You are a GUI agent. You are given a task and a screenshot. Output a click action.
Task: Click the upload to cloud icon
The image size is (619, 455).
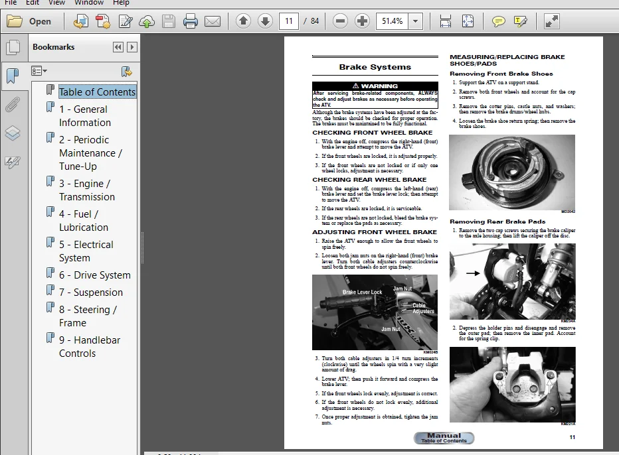[x=147, y=21]
